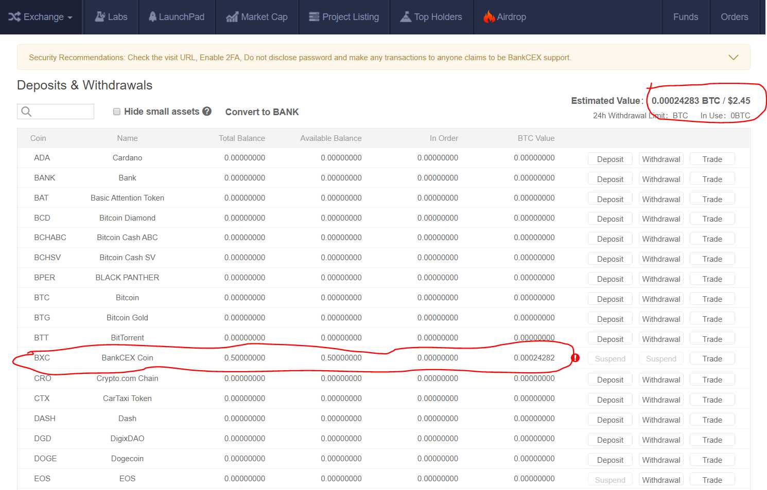This screenshot has height=490, width=767.
Task: Open the Convert to BANK link
Action: [262, 112]
